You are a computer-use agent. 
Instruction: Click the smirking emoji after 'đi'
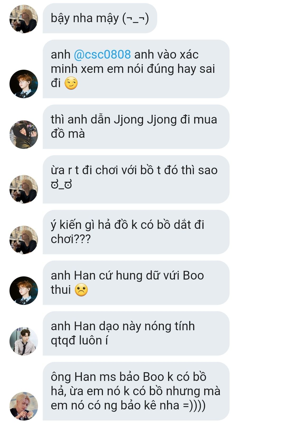click(x=71, y=83)
